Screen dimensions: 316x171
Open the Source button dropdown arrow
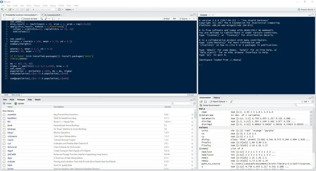point(189,19)
